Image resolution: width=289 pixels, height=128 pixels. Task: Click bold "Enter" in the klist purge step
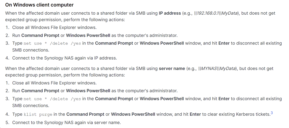[195, 114]
